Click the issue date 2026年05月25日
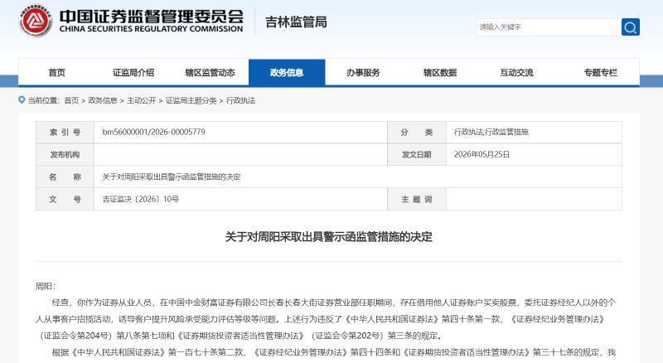The height and width of the screenshot is (363, 663). pyautogui.click(x=482, y=154)
